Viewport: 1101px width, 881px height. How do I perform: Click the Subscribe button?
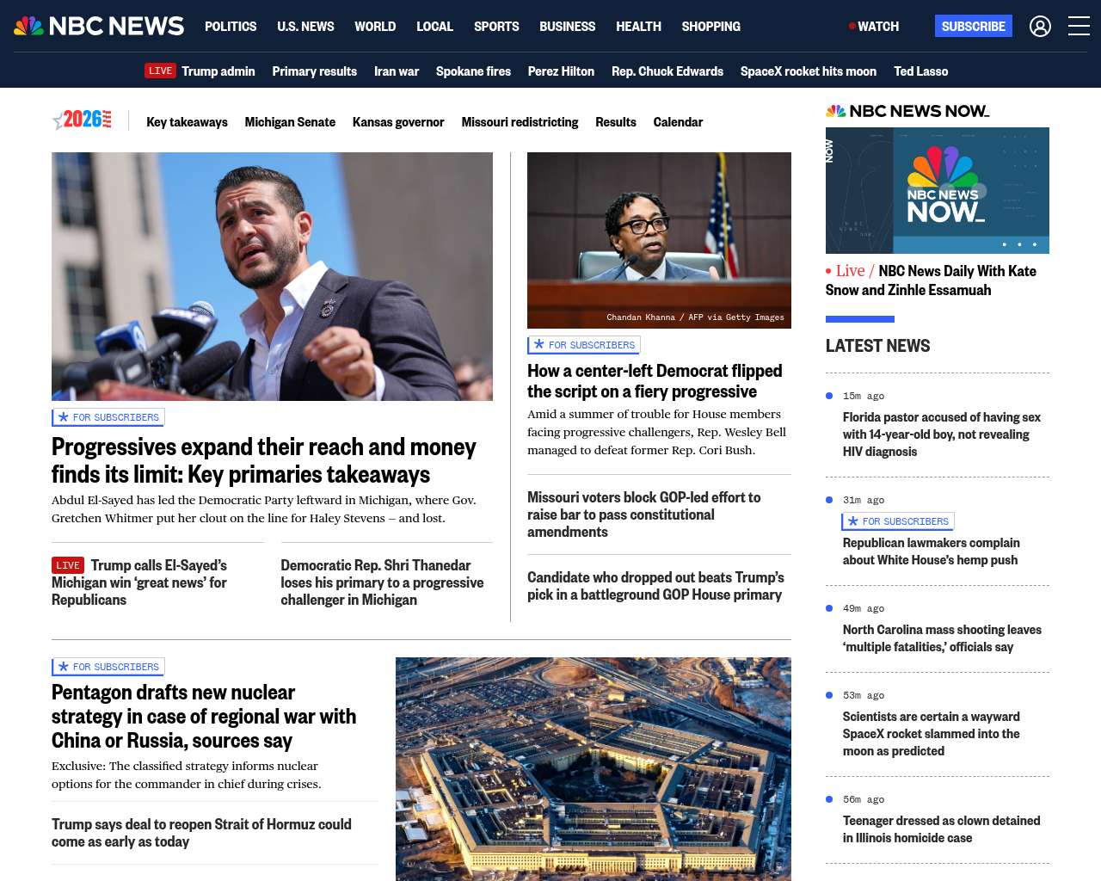click(974, 26)
